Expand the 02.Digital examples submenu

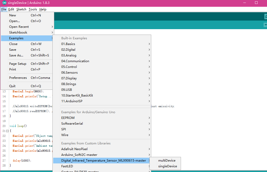[102, 50]
